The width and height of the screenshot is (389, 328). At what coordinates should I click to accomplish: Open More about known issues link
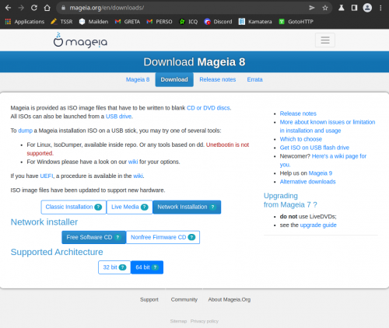coord(328,126)
